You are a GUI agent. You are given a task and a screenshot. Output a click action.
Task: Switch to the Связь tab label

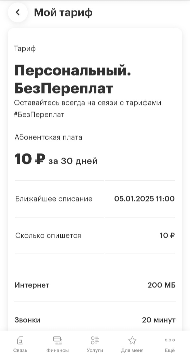(x=20, y=351)
